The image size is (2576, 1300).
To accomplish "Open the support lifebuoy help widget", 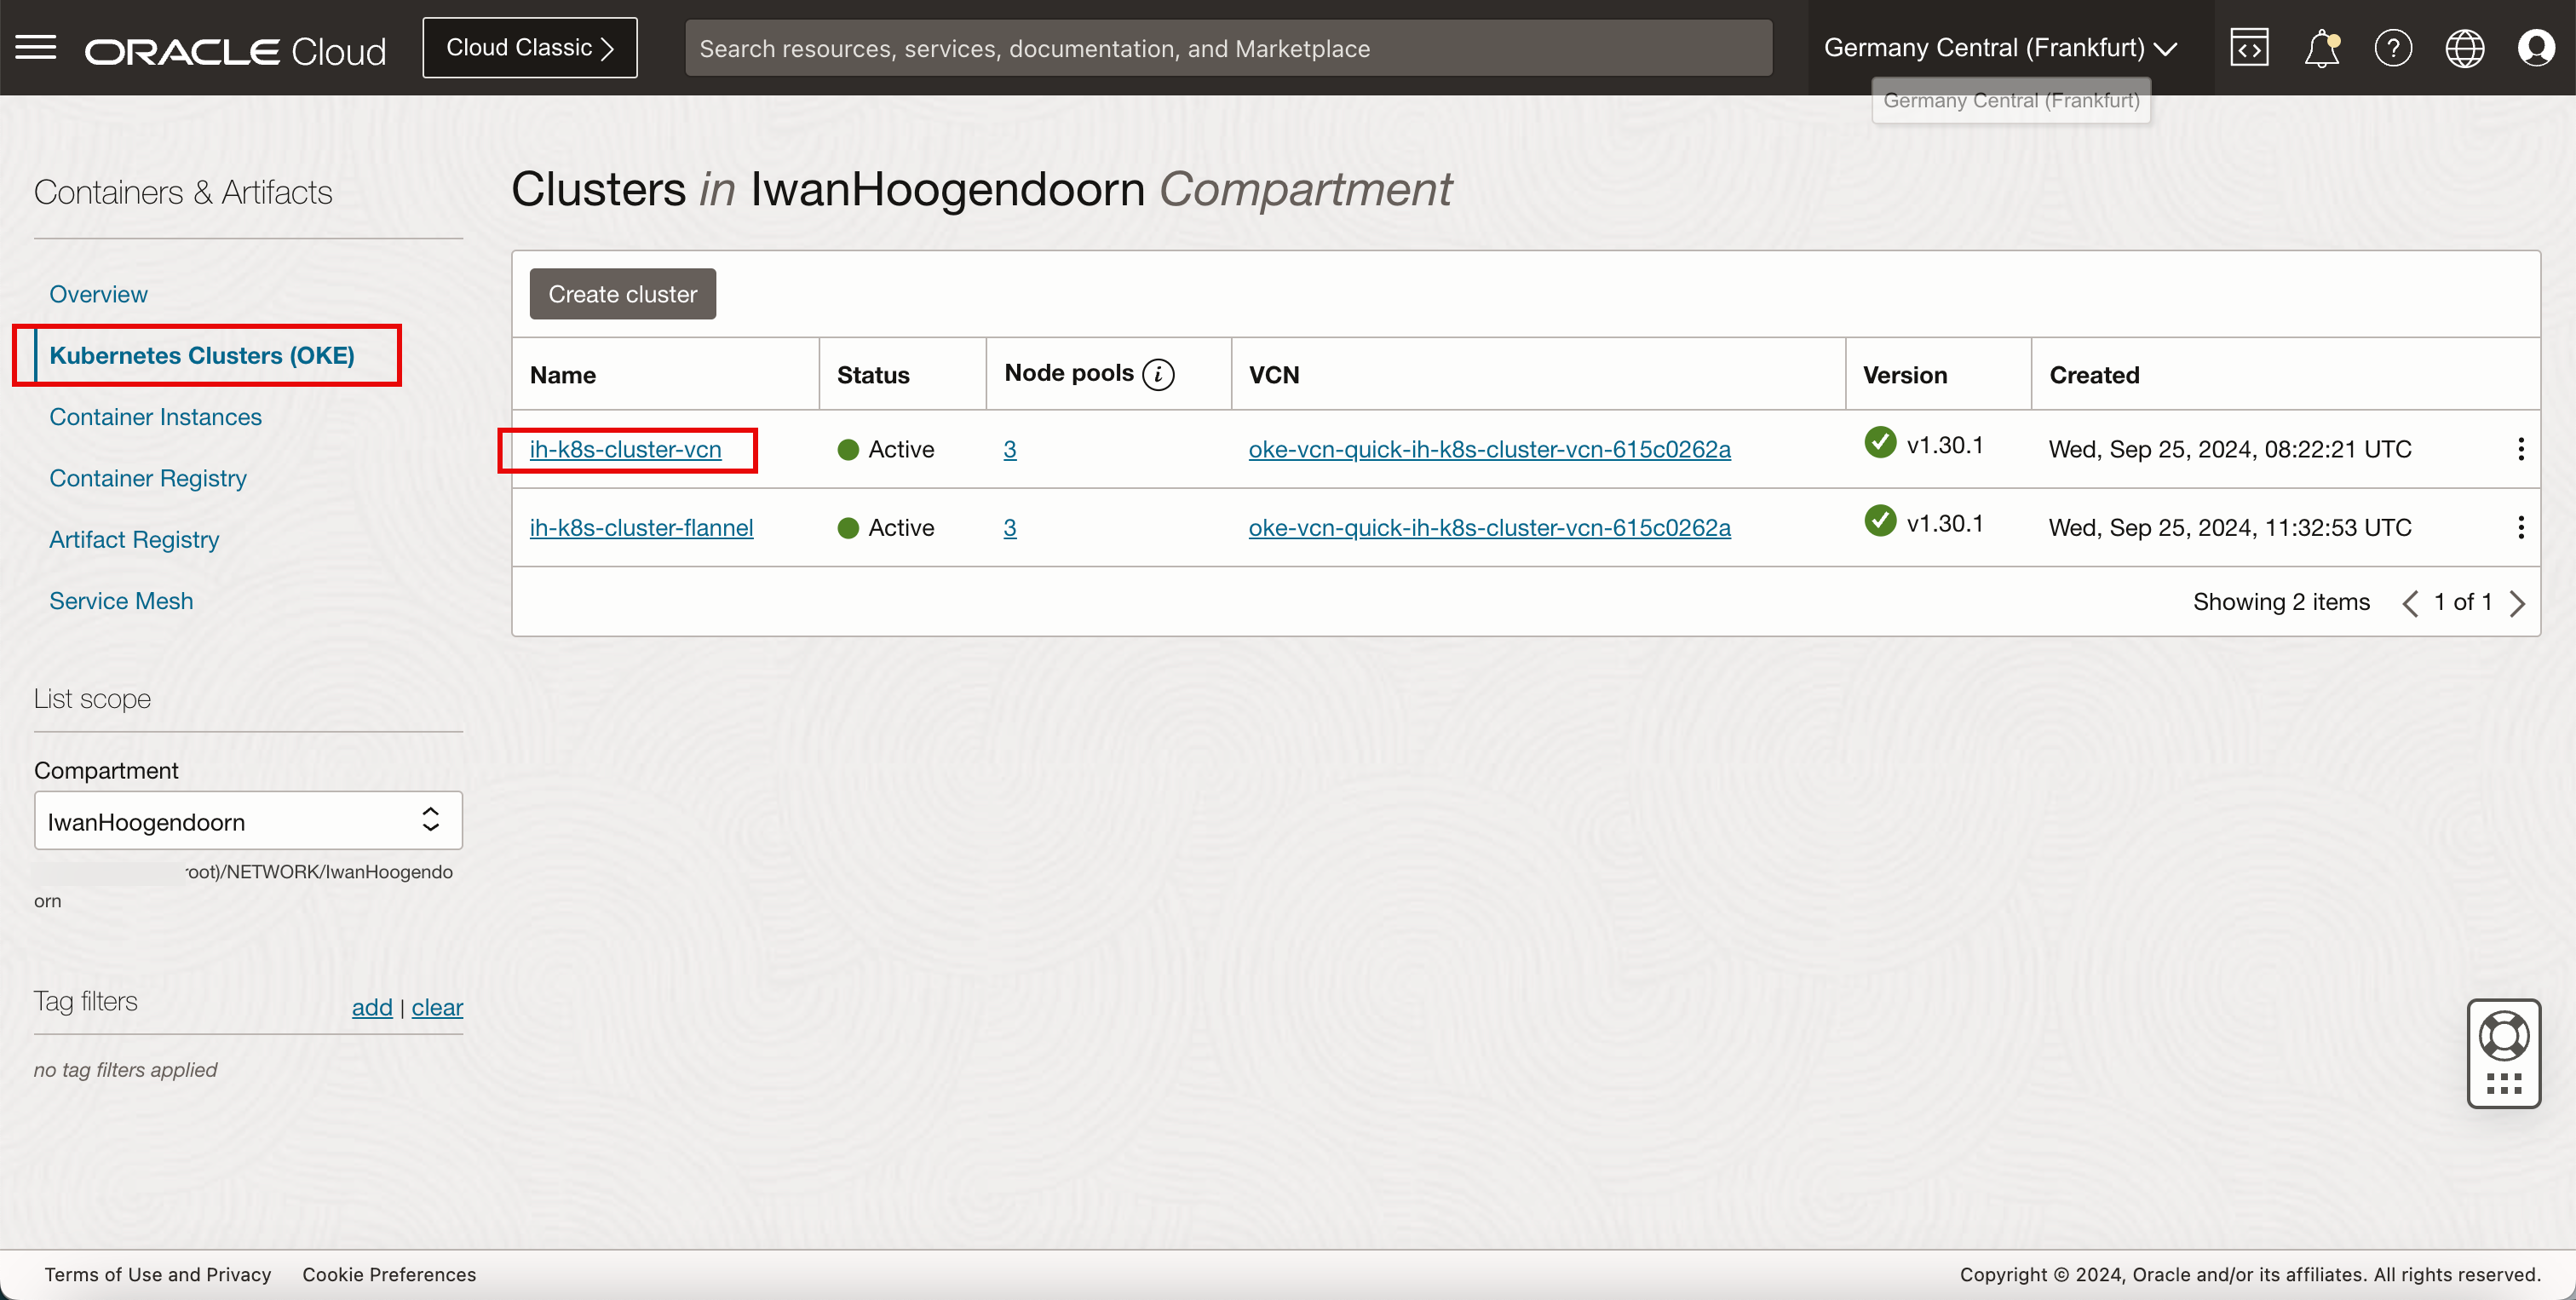I will (x=2503, y=1036).
